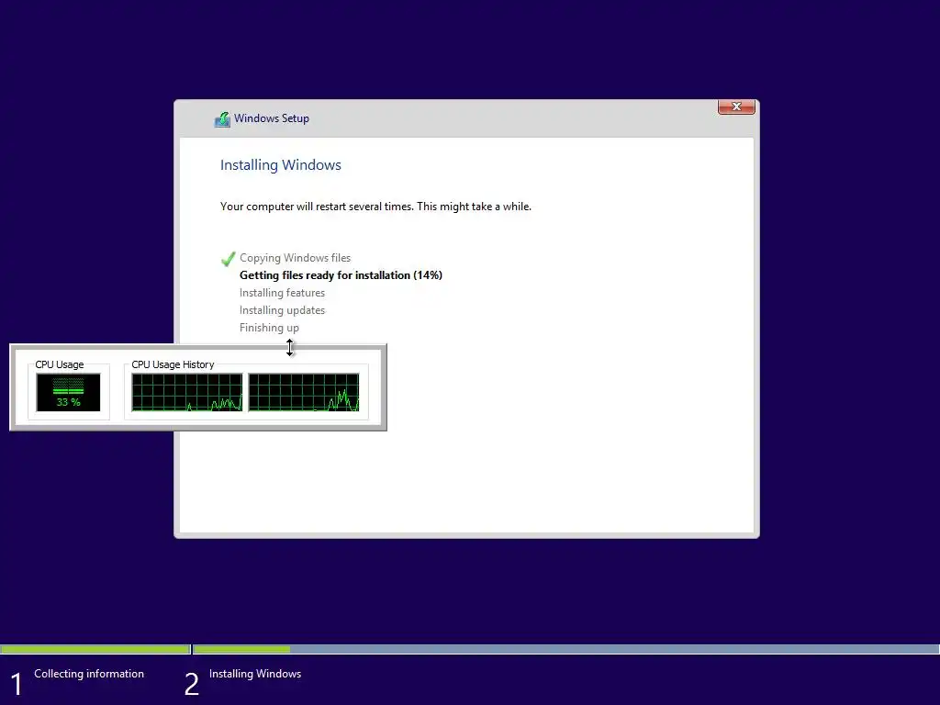Close the Windows Setup dialog
The image size is (940, 705).
tap(736, 106)
